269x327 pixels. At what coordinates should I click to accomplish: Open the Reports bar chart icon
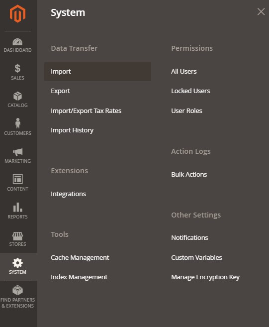pos(18,207)
